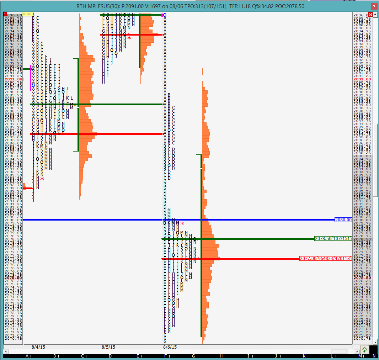This screenshot has height=360, width=379.
Task: Select the red 2077.00(964823/470118) volume label
Action: tap(326, 259)
